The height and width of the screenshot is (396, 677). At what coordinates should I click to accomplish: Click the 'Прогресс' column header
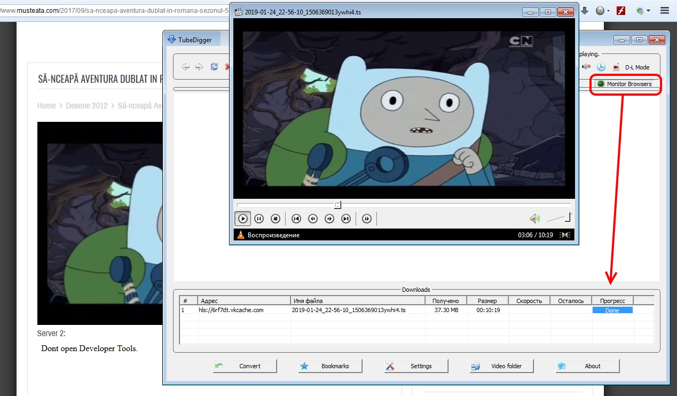612,301
